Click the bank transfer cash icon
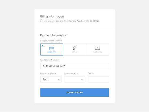This screenshot has width=149, height=112. point(97,48)
